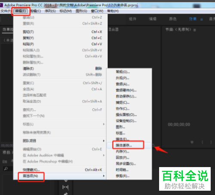Select the 效果 workspace tab
The image size is (215, 195).
coord(193,19)
